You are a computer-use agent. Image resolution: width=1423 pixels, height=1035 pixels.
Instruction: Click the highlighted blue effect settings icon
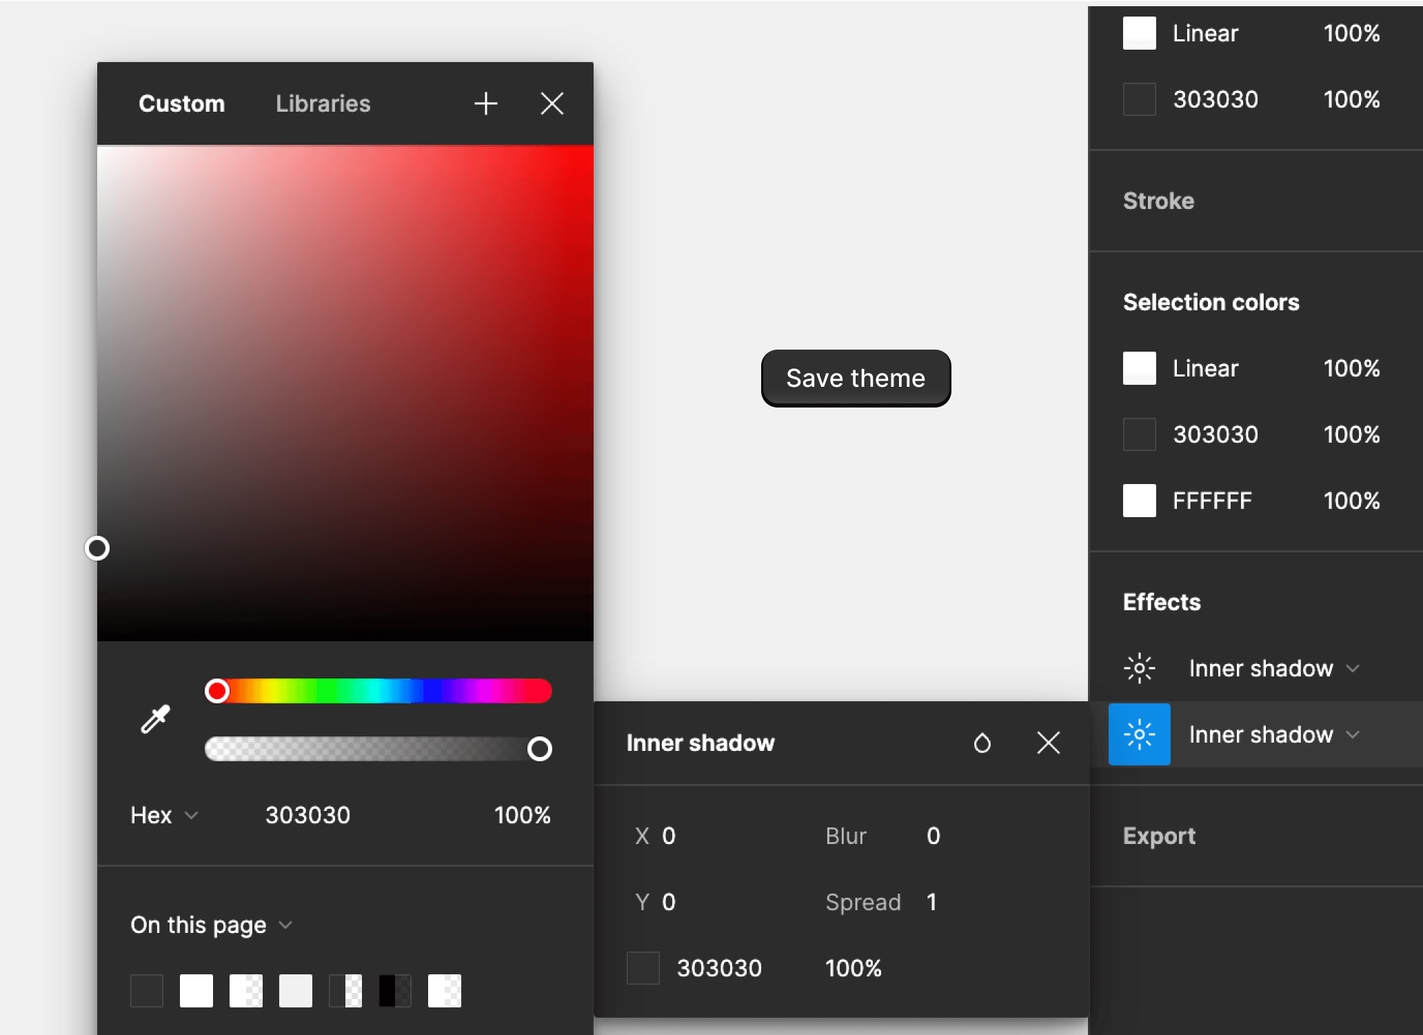(x=1139, y=734)
